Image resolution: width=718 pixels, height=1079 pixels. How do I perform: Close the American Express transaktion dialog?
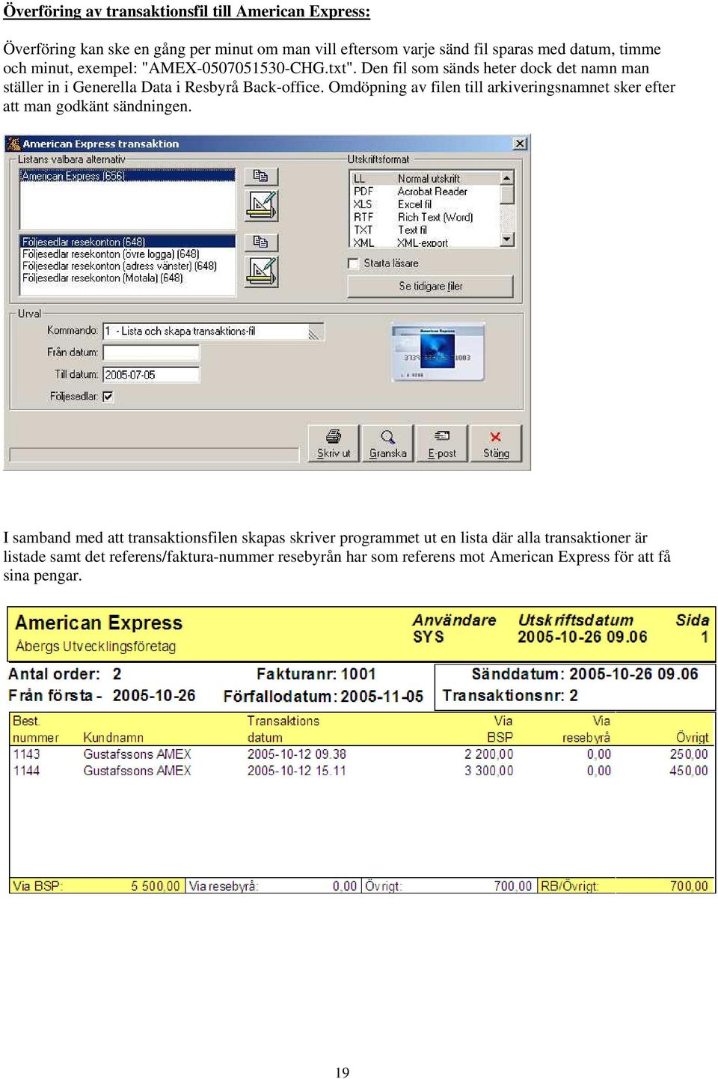tap(520, 143)
